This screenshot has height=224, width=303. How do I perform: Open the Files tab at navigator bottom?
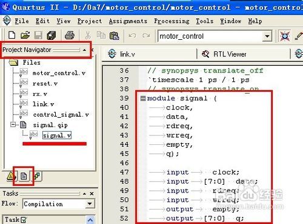(x=24, y=176)
